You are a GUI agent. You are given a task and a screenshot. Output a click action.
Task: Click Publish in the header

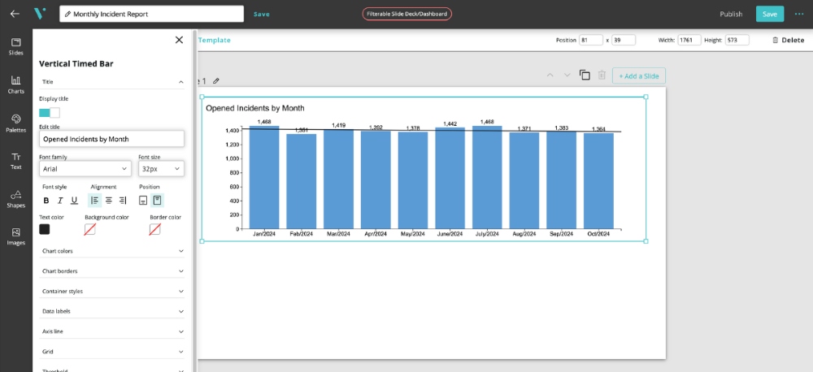(x=731, y=14)
